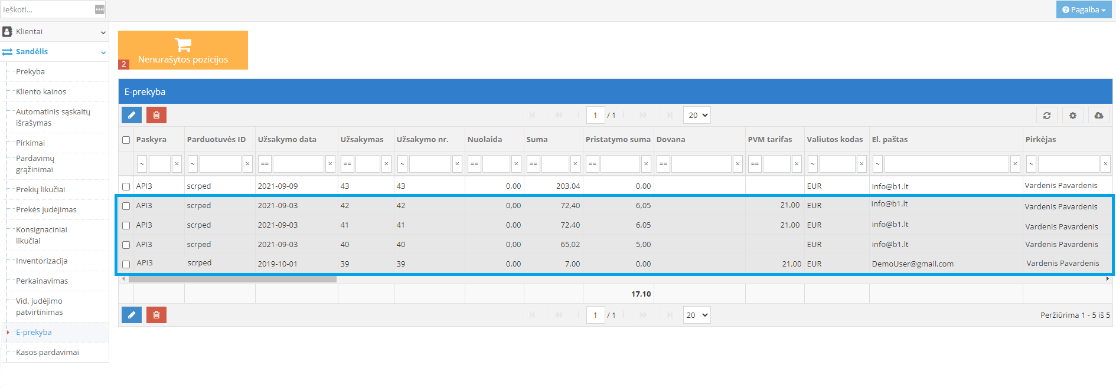This screenshot has width=1116, height=388.
Task: Sort table by Užsakymo data column header
Action: click(x=287, y=140)
